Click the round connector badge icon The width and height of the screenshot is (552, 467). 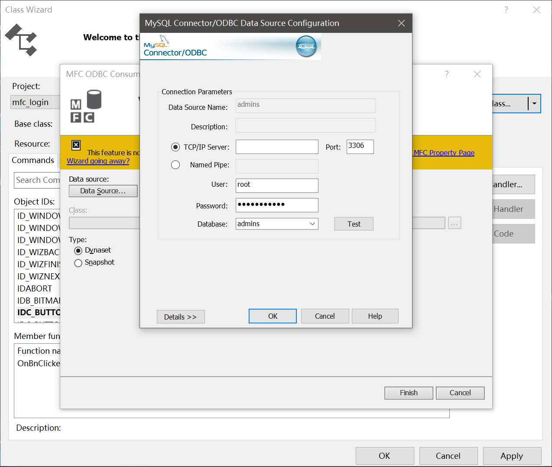306,46
